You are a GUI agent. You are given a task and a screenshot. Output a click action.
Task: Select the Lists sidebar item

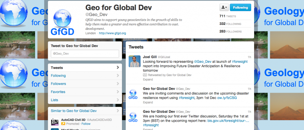85,100
